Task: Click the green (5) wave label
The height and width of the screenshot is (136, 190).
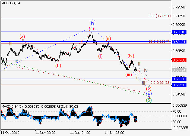Action: 148,100
